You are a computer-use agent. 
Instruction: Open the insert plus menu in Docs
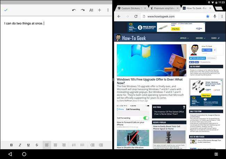point(99,10)
